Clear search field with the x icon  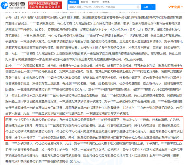[138, 7]
